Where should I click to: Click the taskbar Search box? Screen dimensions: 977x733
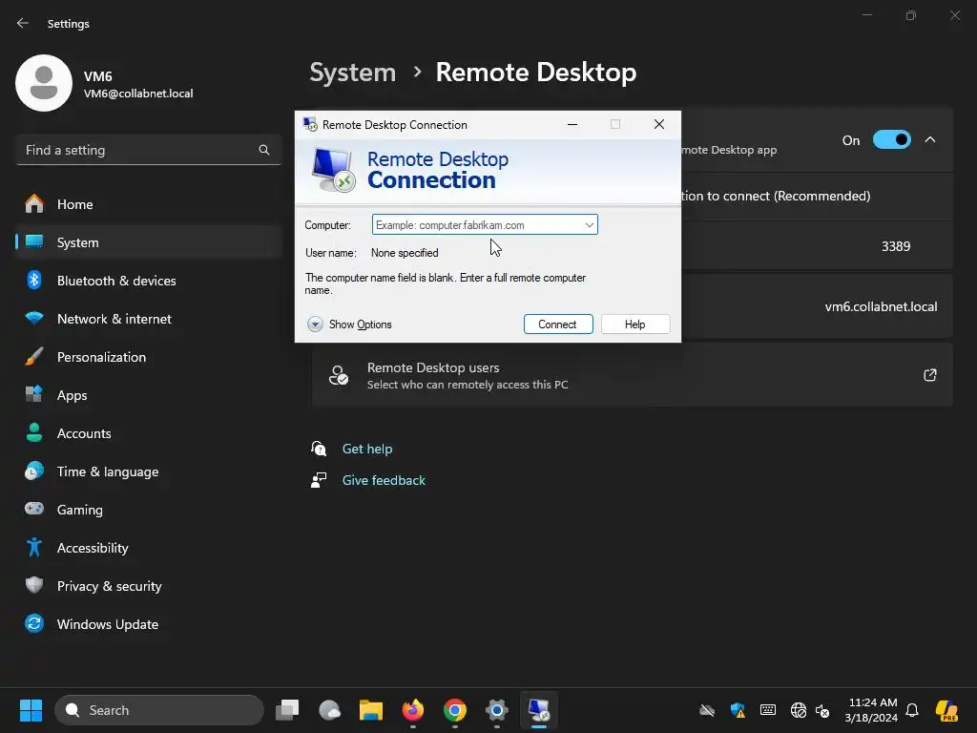[159, 710]
